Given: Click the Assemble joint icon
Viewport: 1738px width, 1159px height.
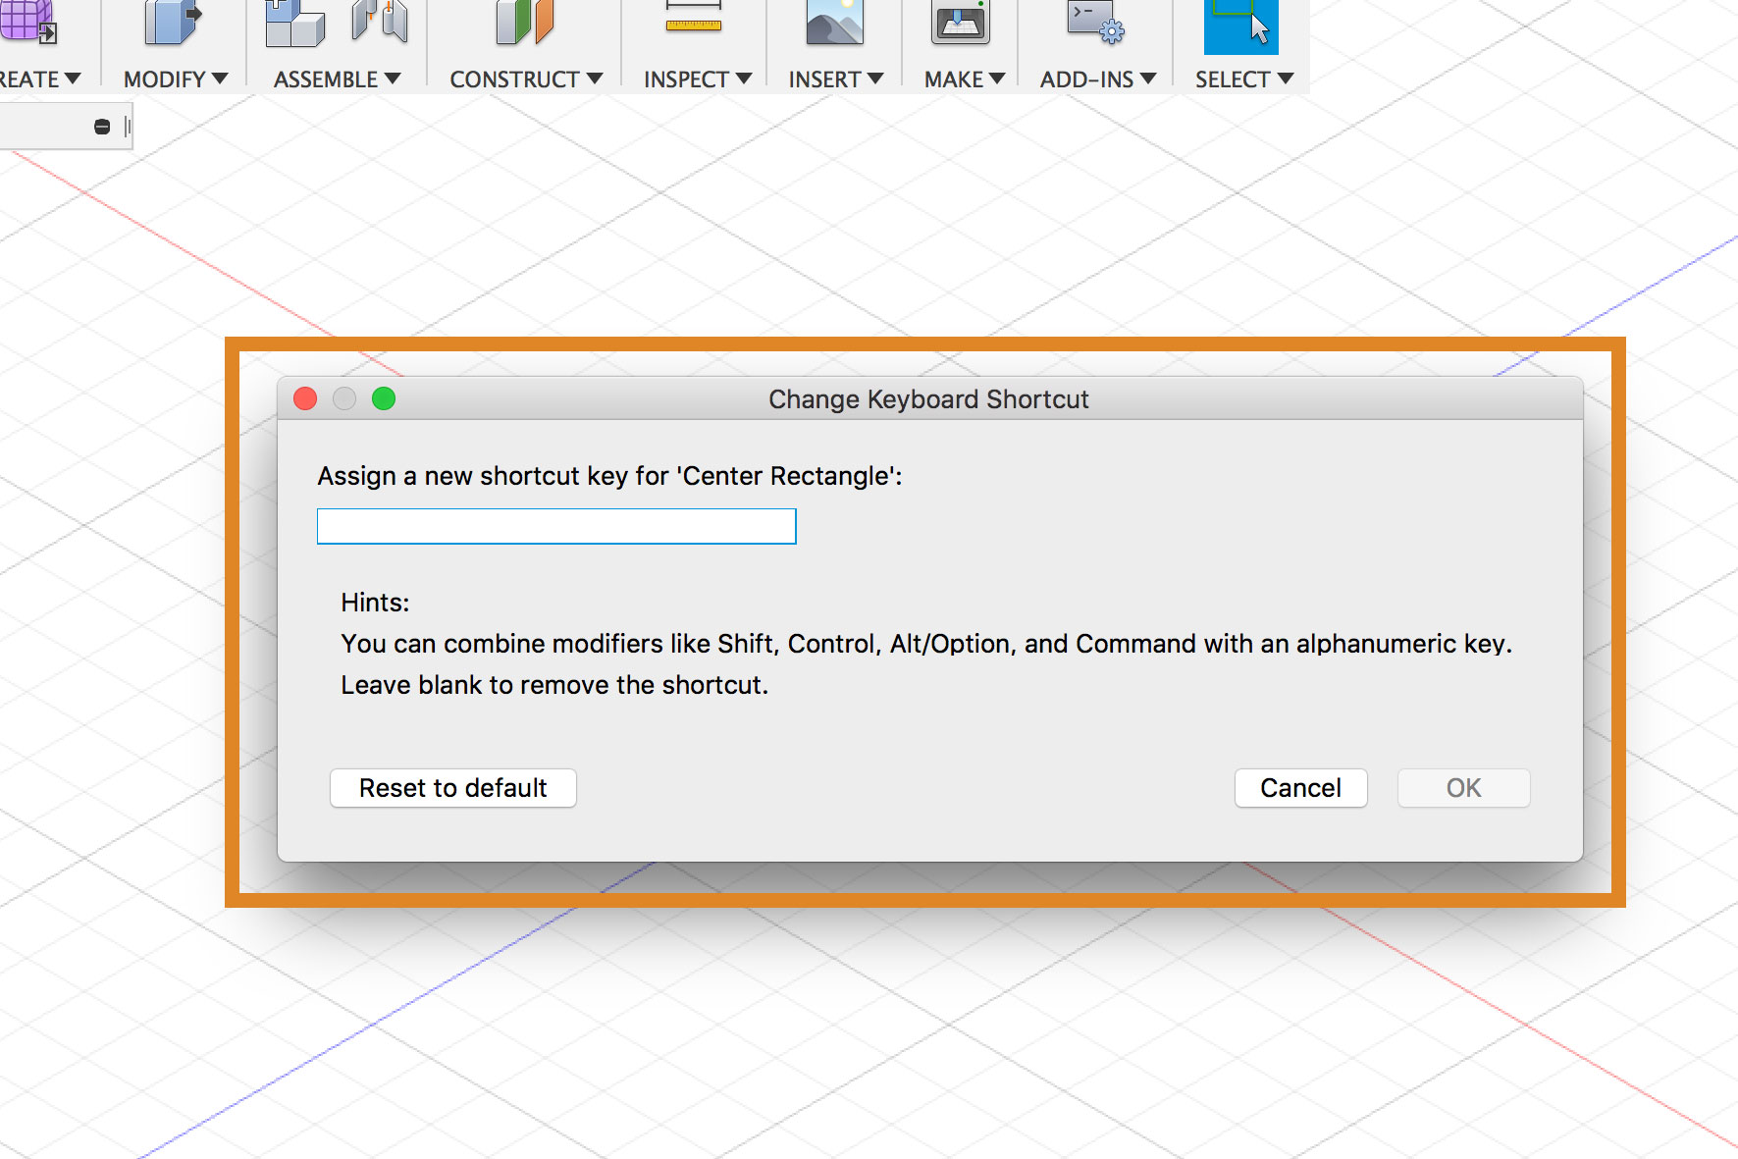Looking at the screenshot, I should tap(380, 22).
